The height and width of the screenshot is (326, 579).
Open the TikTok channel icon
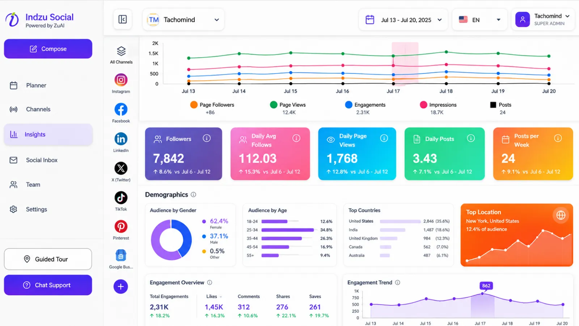(x=121, y=197)
